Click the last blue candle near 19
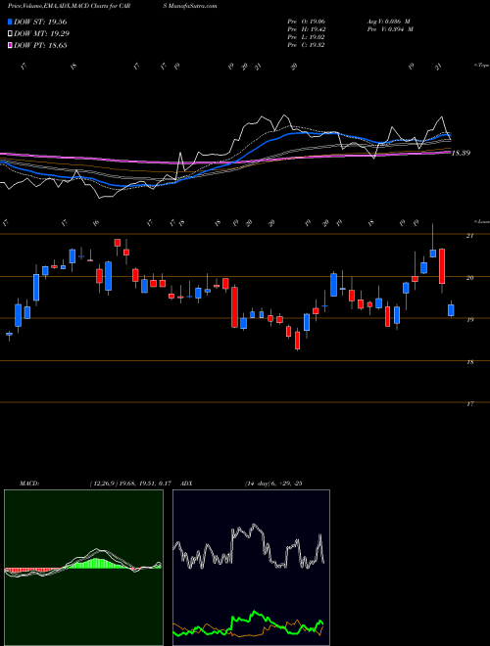Screen dimensions: 490x646 click(451, 310)
